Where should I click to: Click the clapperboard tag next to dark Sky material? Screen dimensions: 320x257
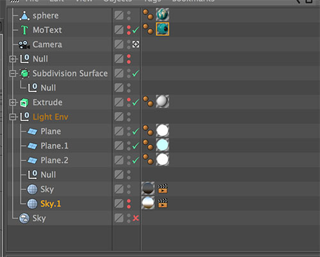click(x=163, y=189)
